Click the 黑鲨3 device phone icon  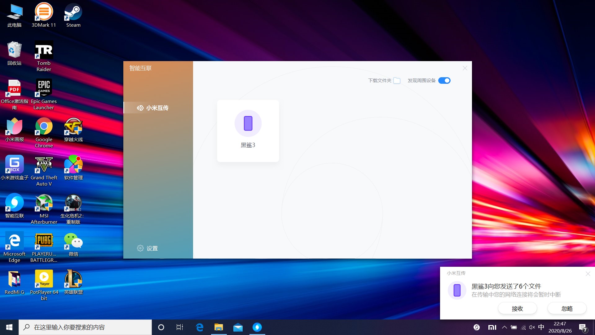[x=248, y=123]
